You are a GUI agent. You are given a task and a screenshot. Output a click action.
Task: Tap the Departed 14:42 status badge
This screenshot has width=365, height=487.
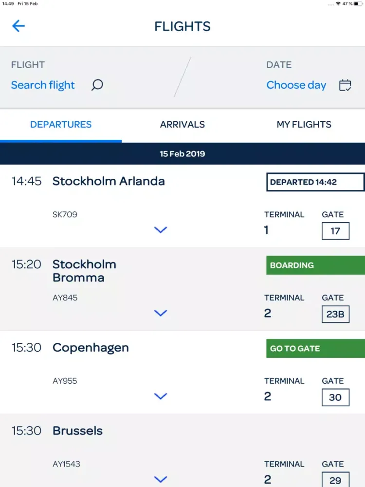(x=315, y=182)
